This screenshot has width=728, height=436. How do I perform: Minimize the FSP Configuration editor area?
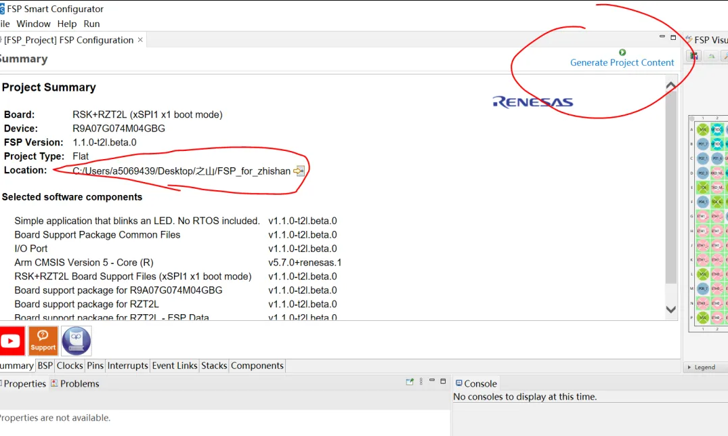pyautogui.click(x=662, y=37)
